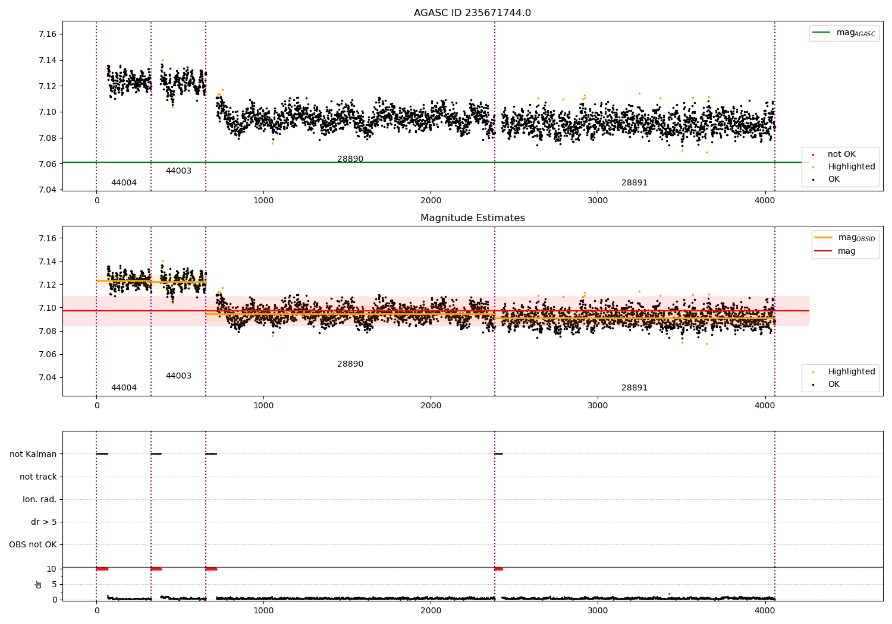This screenshot has height=624, width=892.
Task: Click the 'OBS not OK' axis label
Action: point(33,545)
